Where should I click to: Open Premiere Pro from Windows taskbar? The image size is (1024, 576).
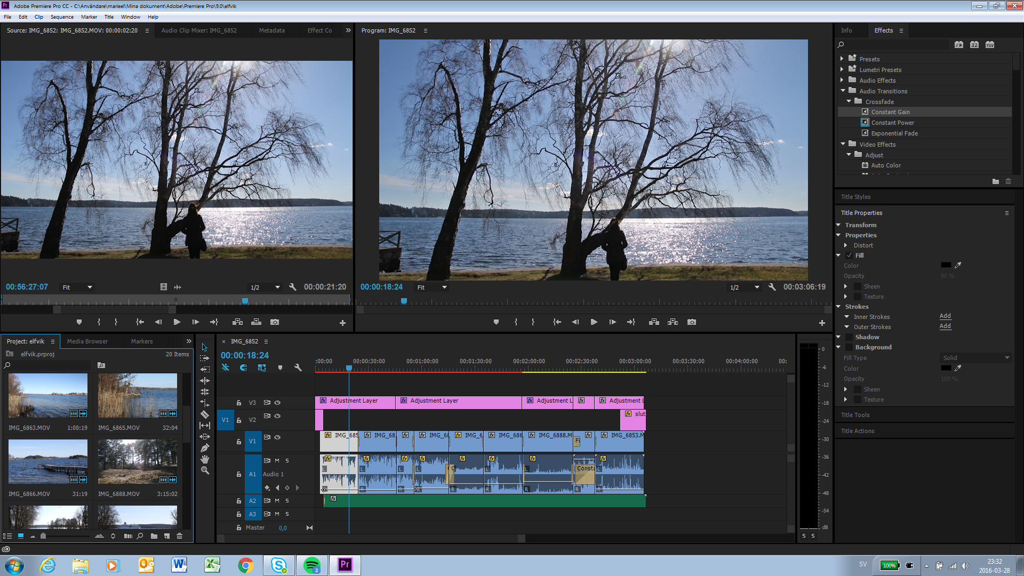click(345, 565)
